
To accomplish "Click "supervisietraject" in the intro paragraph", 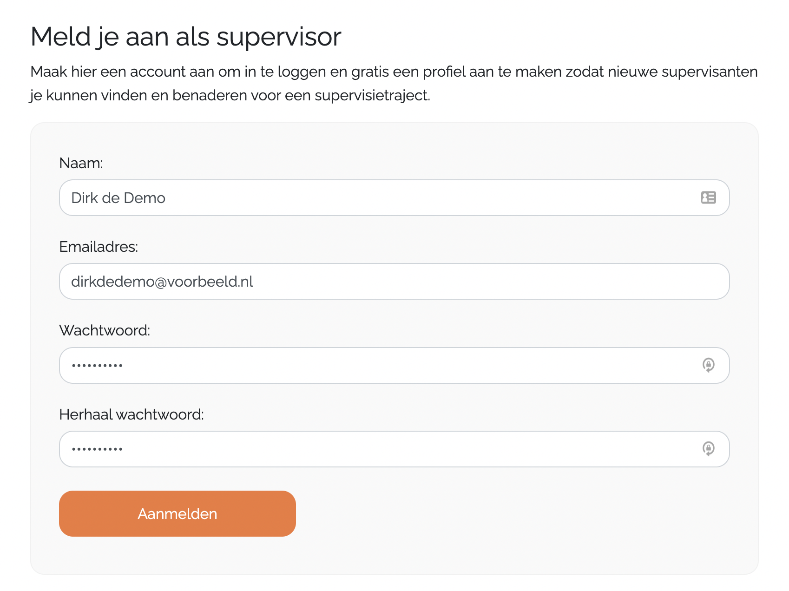I will point(372,95).
